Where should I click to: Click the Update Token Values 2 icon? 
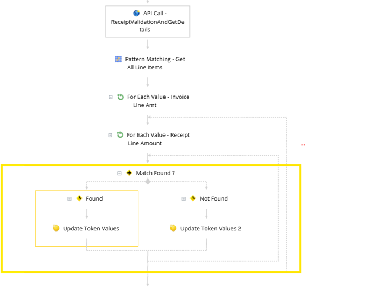(x=173, y=228)
